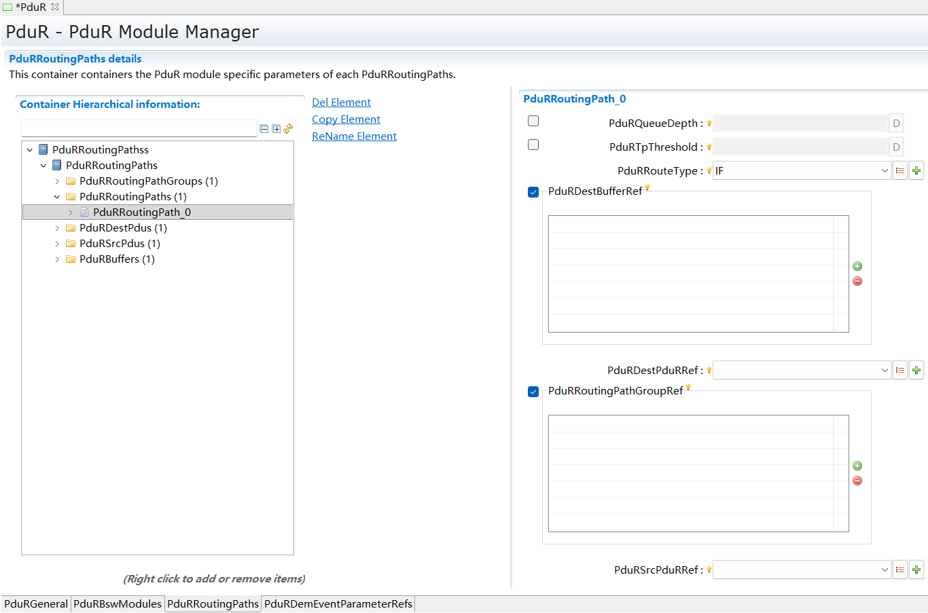Image resolution: width=928 pixels, height=613 pixels.
Task: Click the D button beside PduRQueueDepth
Action: [x=896, y=123]
